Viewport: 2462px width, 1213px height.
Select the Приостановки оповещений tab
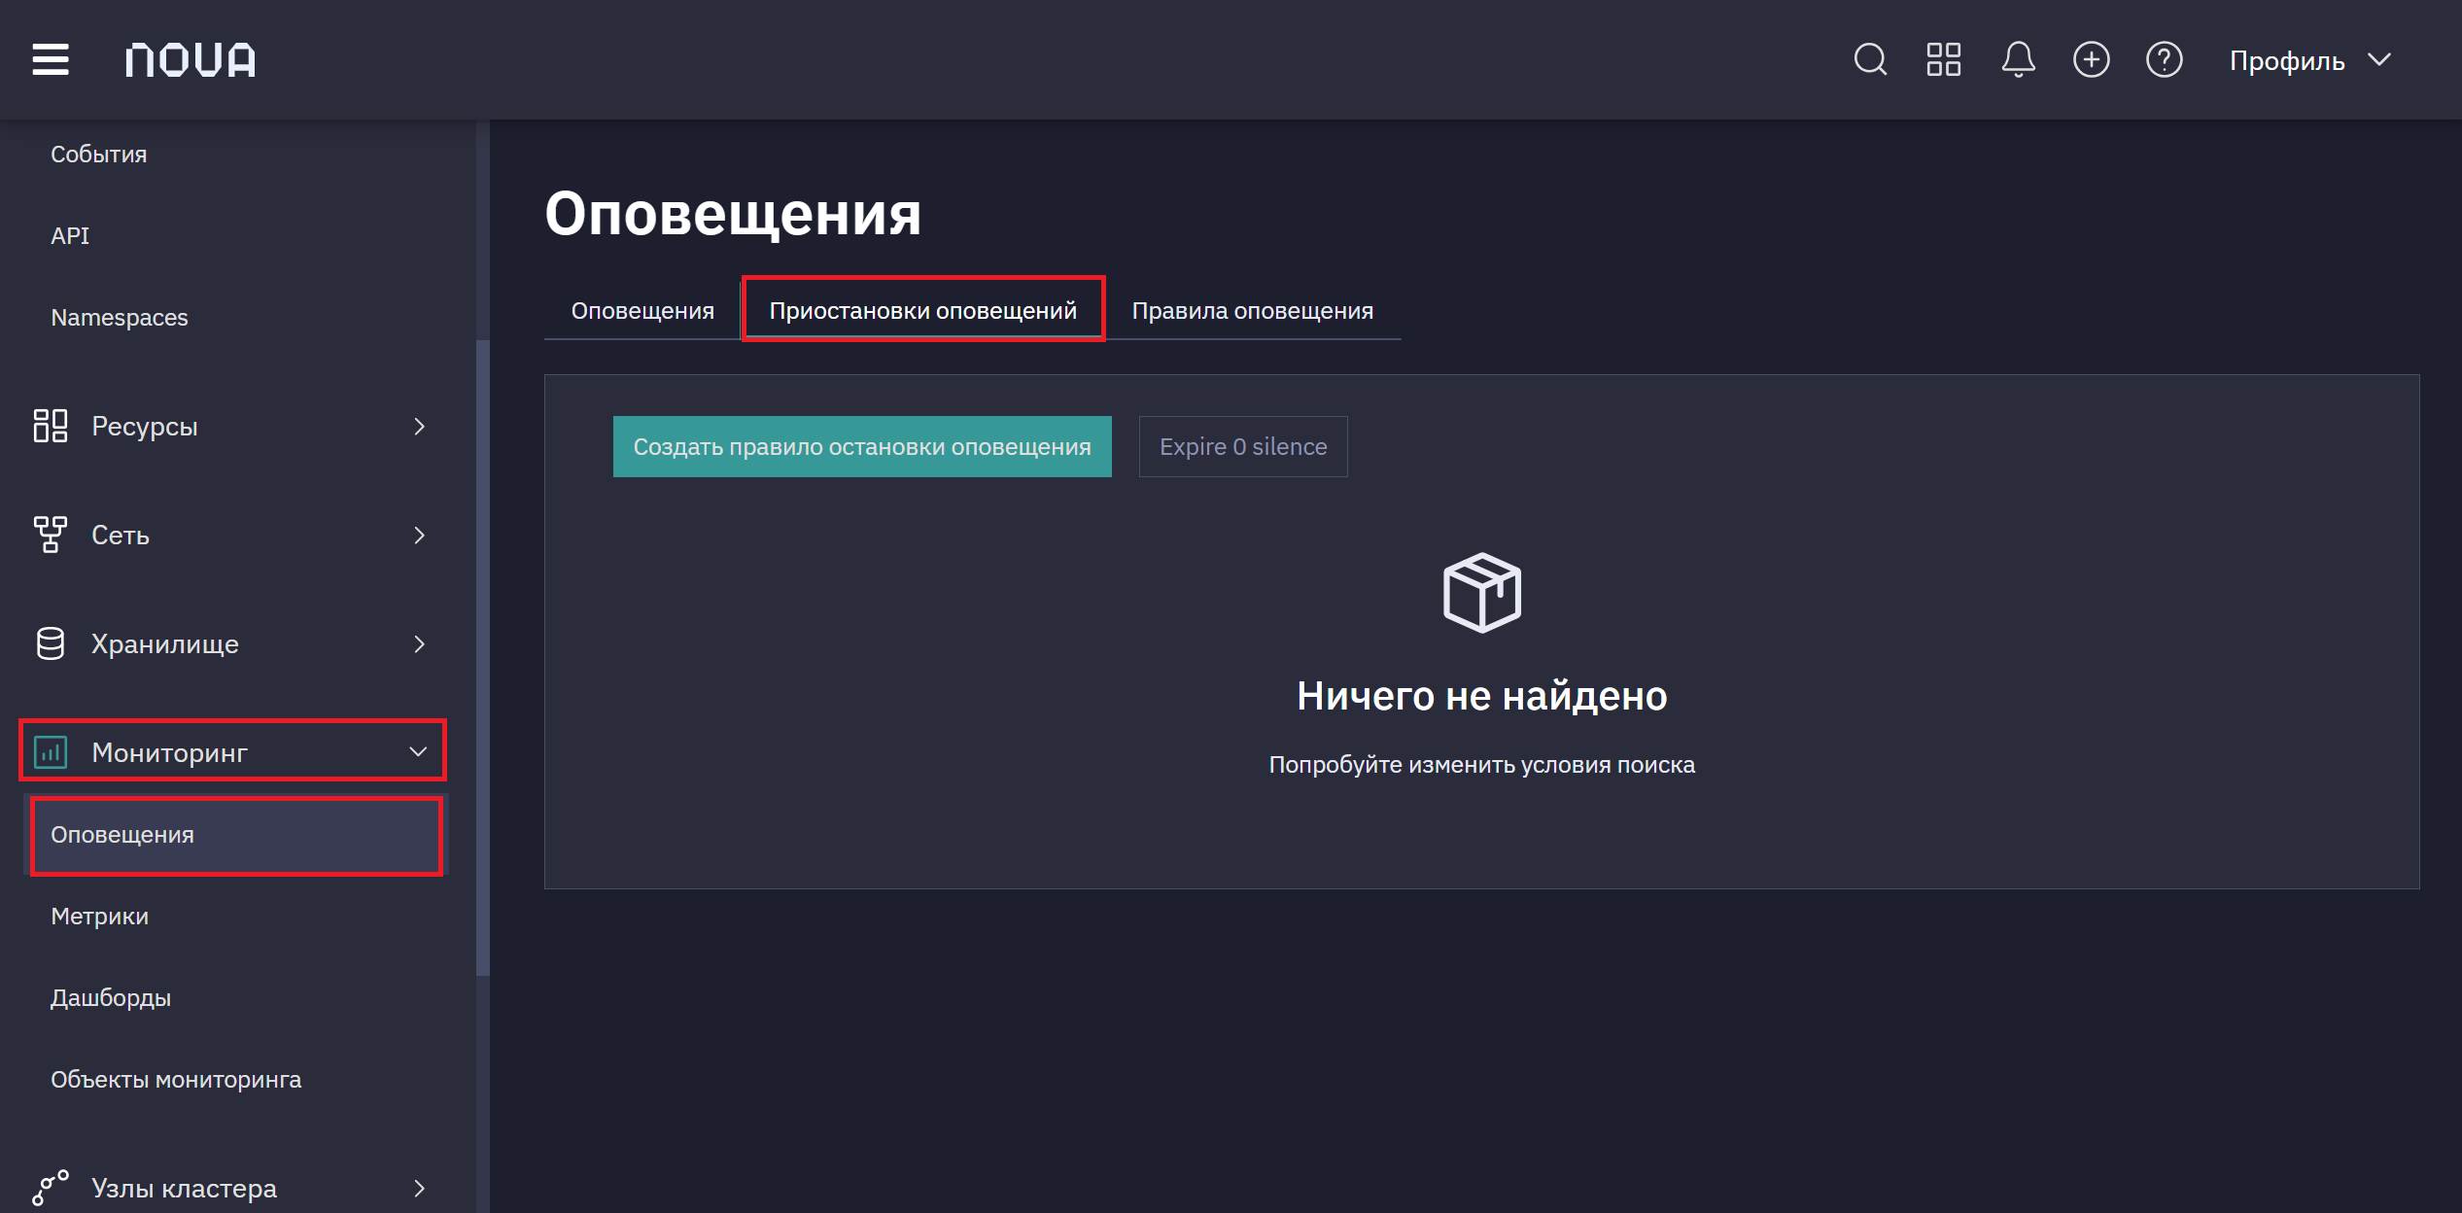[923, 310]
